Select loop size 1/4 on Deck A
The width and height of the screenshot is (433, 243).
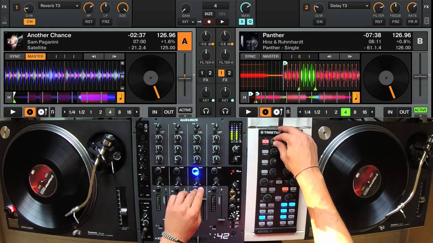tap(72, 112)
